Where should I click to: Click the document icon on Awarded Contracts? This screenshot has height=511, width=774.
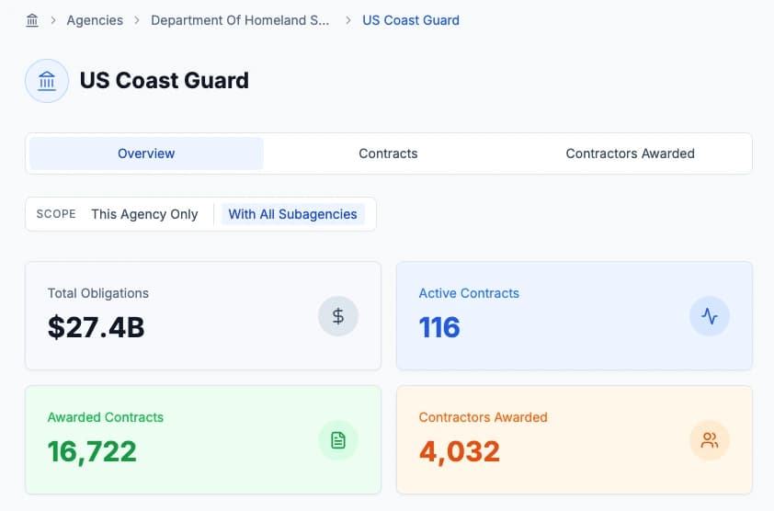point(338,440)
